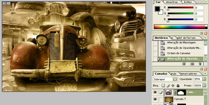Set history brush source for Ordem de Camadas
Image resolution: width=209 pixels, height=105 pixels.
tap(155, 54)
